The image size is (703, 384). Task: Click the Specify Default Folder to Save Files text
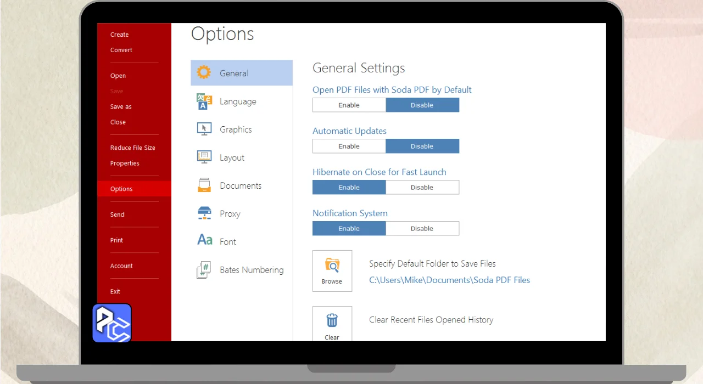[432, 264]
